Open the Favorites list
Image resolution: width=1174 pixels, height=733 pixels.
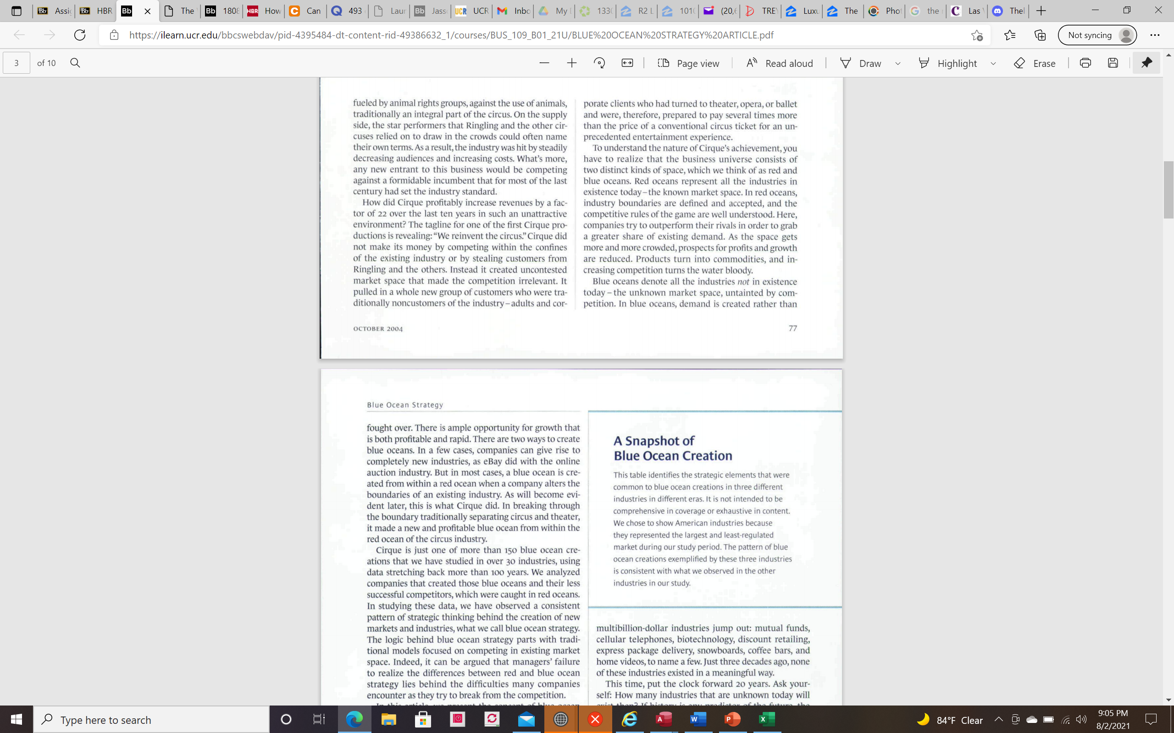pyautogui.click(x=1009, y=35)
